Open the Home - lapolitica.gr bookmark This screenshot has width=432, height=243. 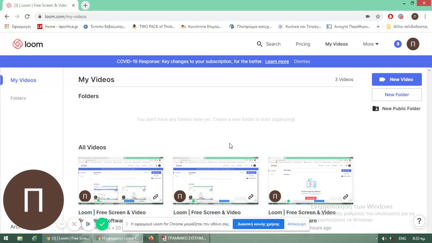pyautogui.click(x=58, y=26)
